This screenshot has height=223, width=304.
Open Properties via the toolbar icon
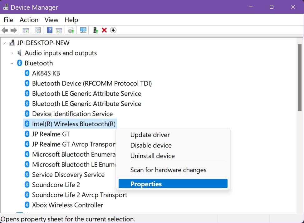pyautogui.click(x=37, y=30)
